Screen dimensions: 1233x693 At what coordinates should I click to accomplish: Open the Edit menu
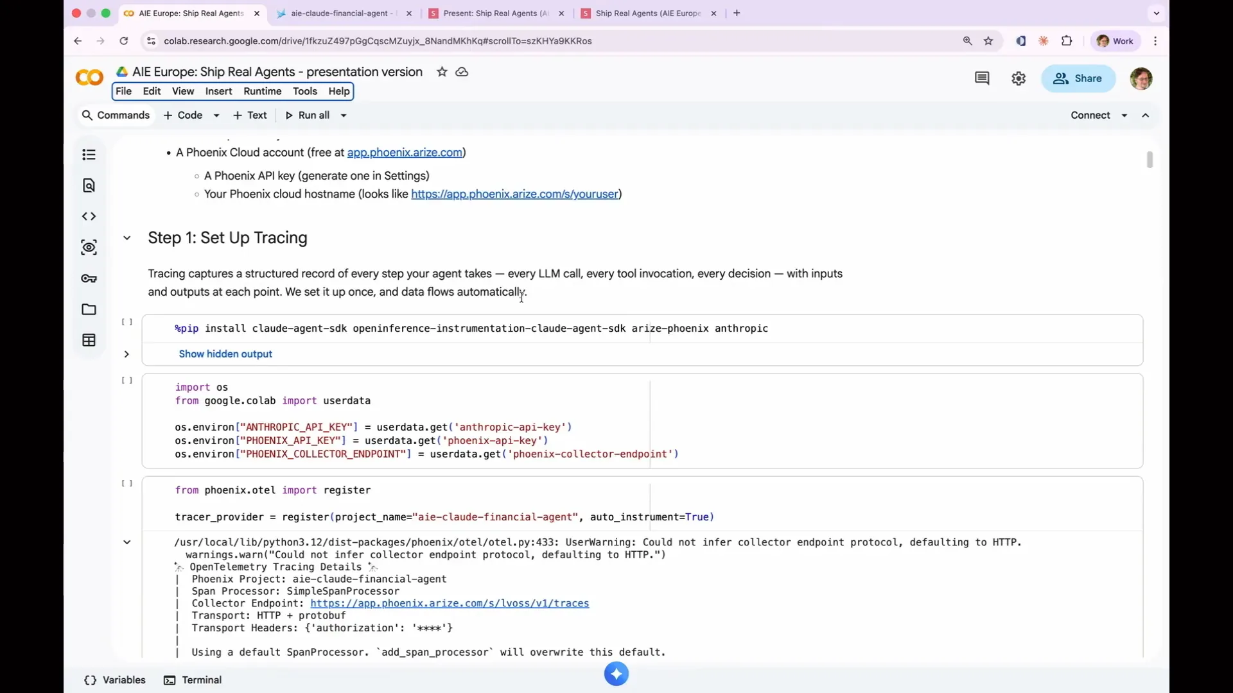point(152,91)
